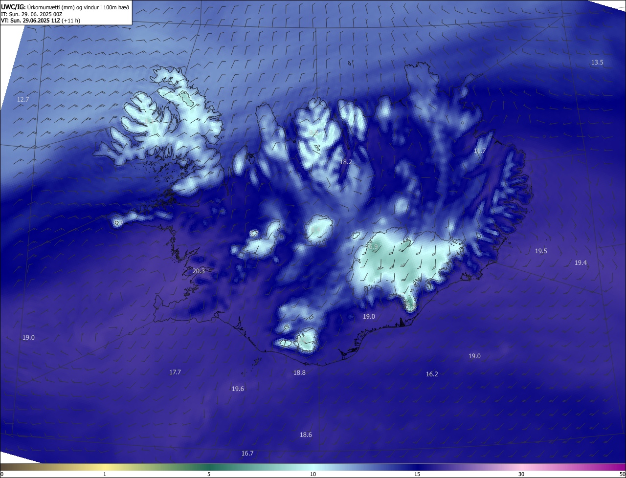Pick the 19.6 value label
This screenshot has width=626, height=478.
238,389
